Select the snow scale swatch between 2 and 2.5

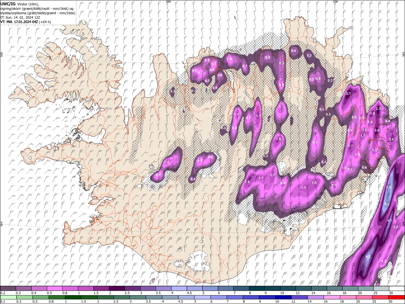click(117, 288)
